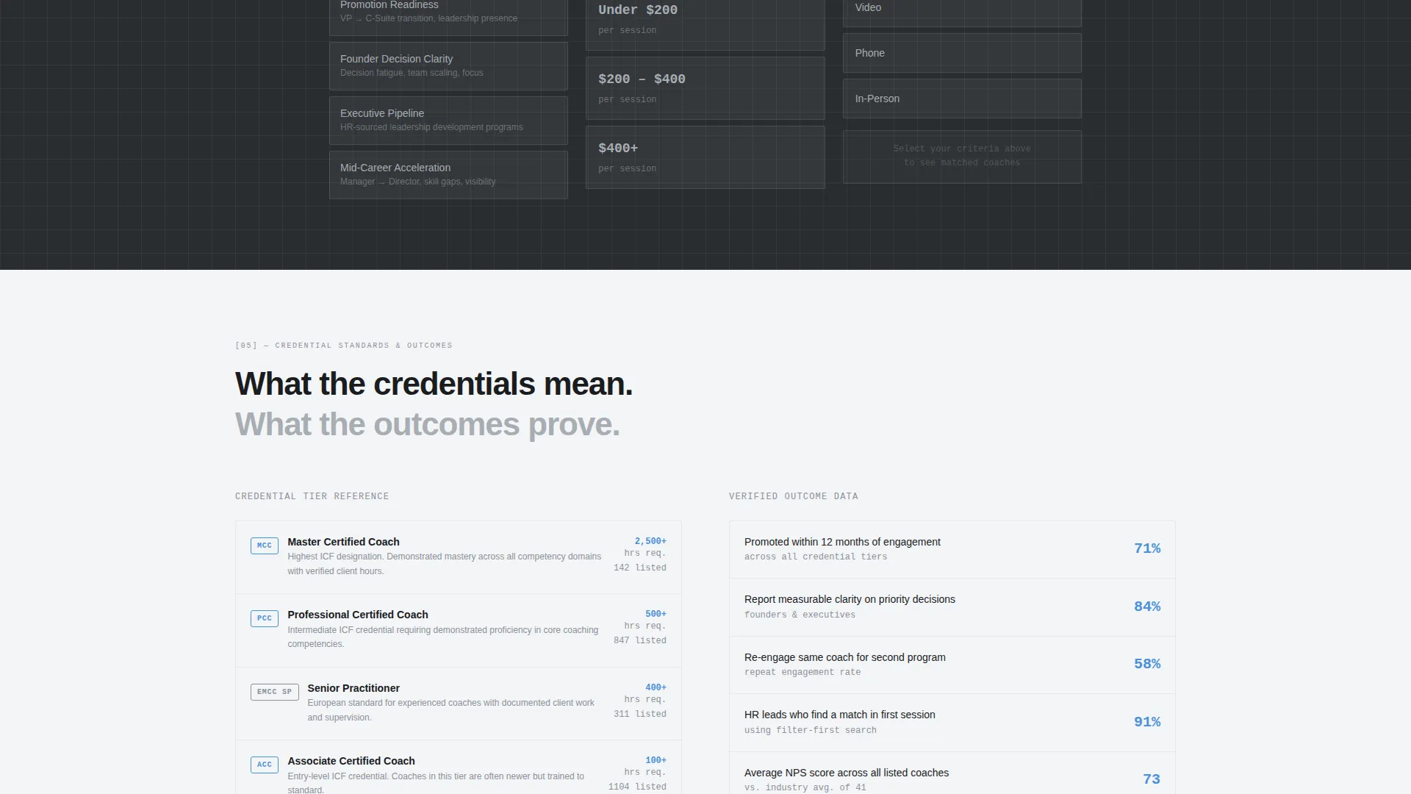Click 'Select your criteria above' placeholder box
This screenshot has width=1411, height=794.
[x=962, y=157]
